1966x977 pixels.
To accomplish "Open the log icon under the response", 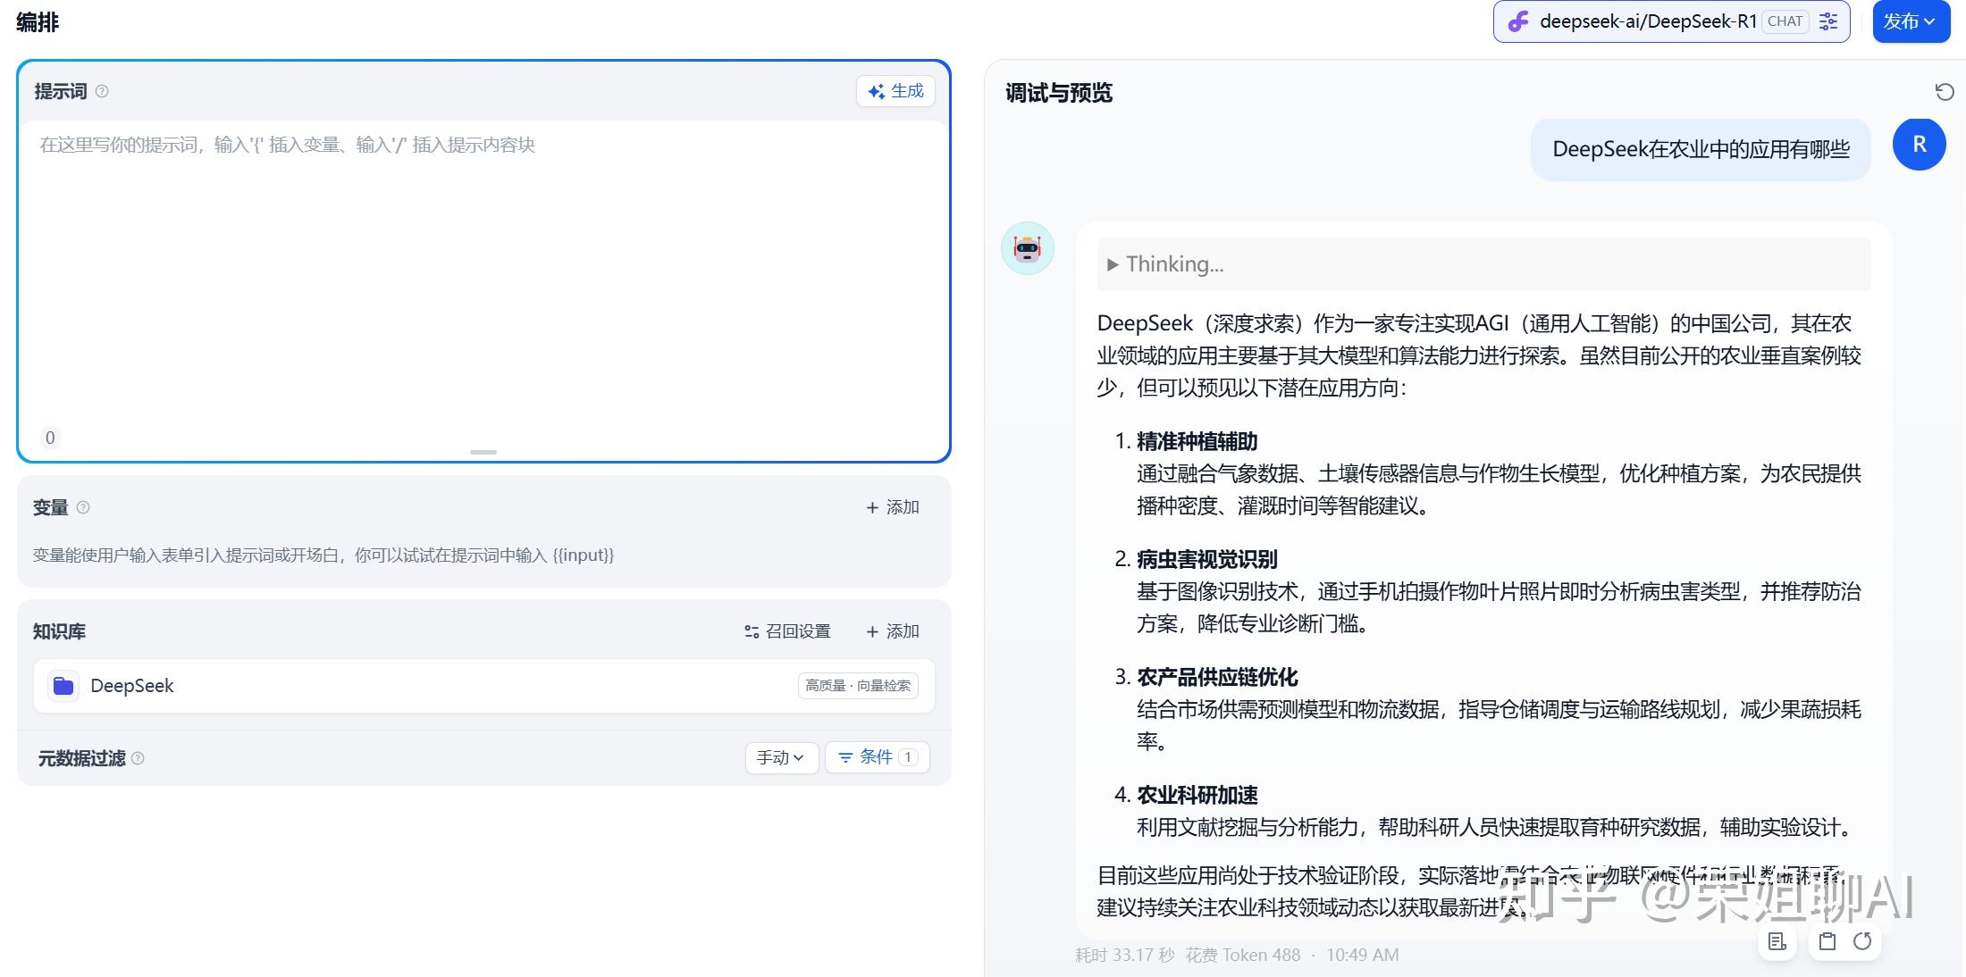I will point(1777,941).
